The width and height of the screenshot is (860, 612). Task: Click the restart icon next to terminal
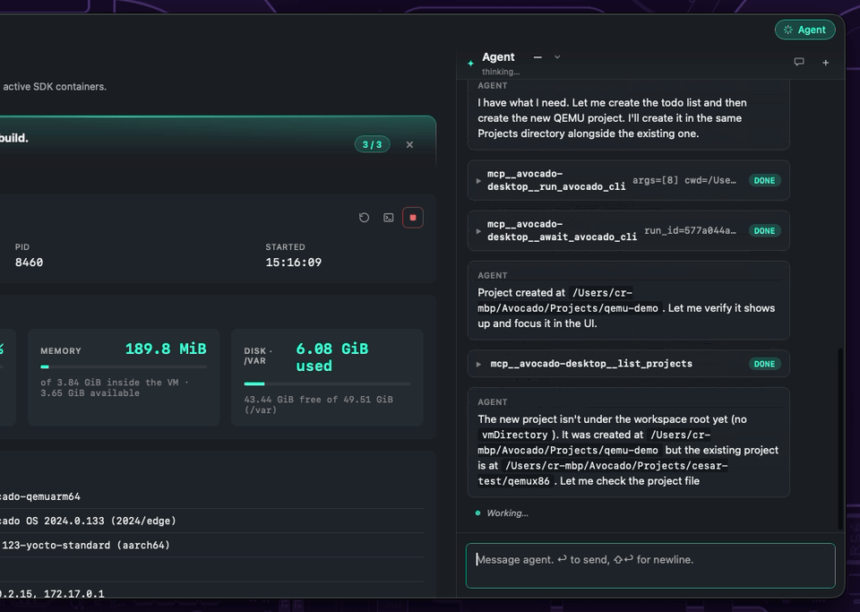(365, 218)
